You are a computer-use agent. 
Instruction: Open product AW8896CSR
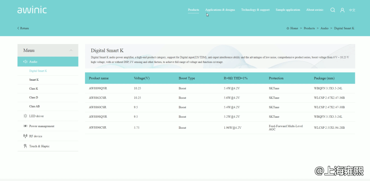point(97,128)
